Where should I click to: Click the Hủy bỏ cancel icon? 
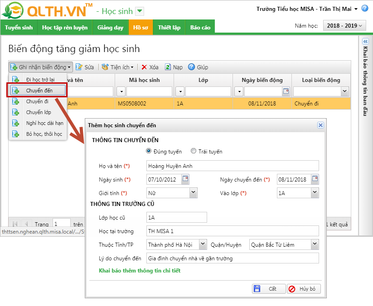coord(292,289)
